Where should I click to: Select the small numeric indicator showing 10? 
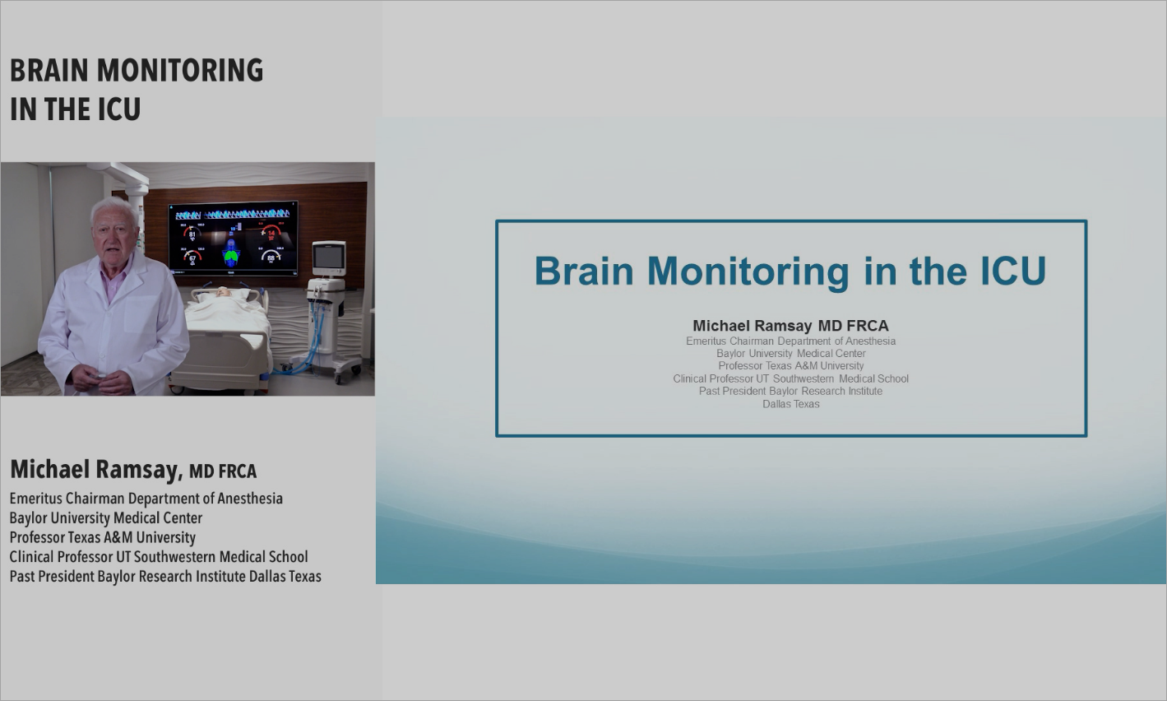(x=233, y=228)
